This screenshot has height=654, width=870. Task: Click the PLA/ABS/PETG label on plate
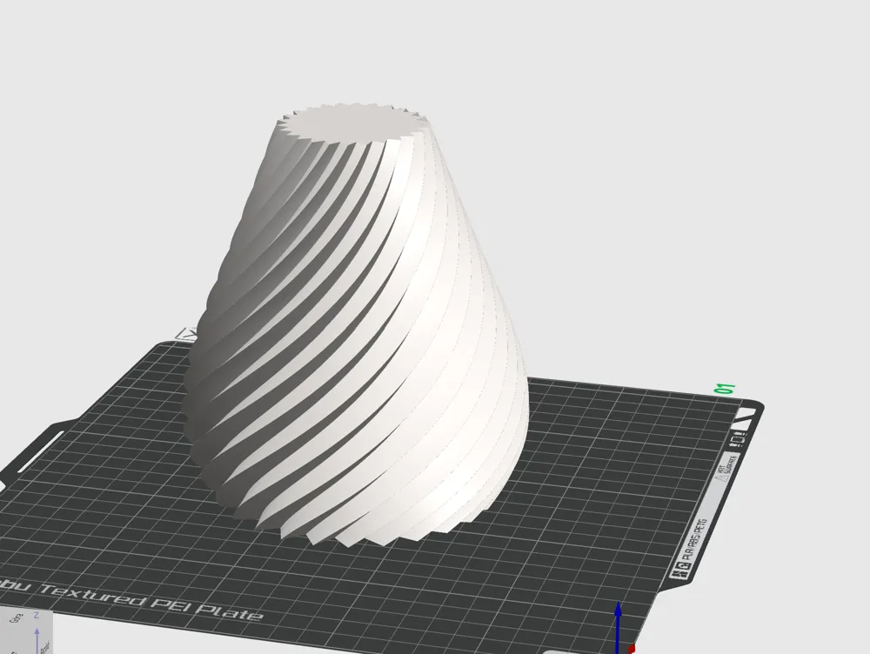tap(696, 539)
